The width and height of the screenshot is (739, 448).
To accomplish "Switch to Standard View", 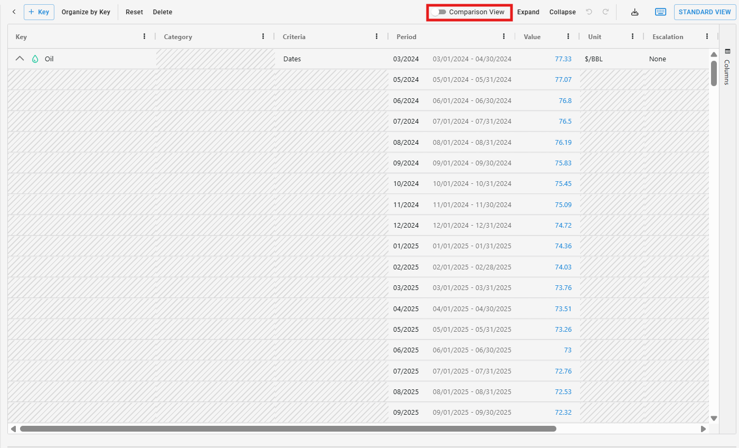I will click(705, 12).
